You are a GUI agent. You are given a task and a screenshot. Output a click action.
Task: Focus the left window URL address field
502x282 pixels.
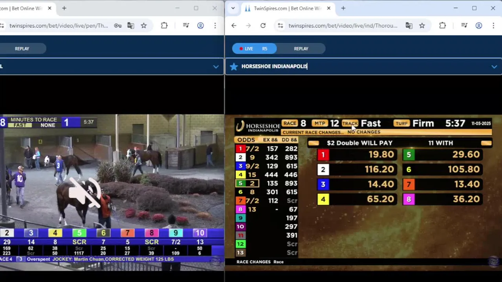[x=59, y=25]
